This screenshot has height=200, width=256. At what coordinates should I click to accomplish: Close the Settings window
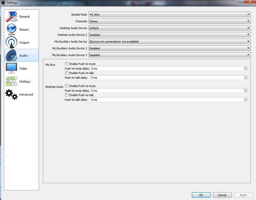coord(250,1)
